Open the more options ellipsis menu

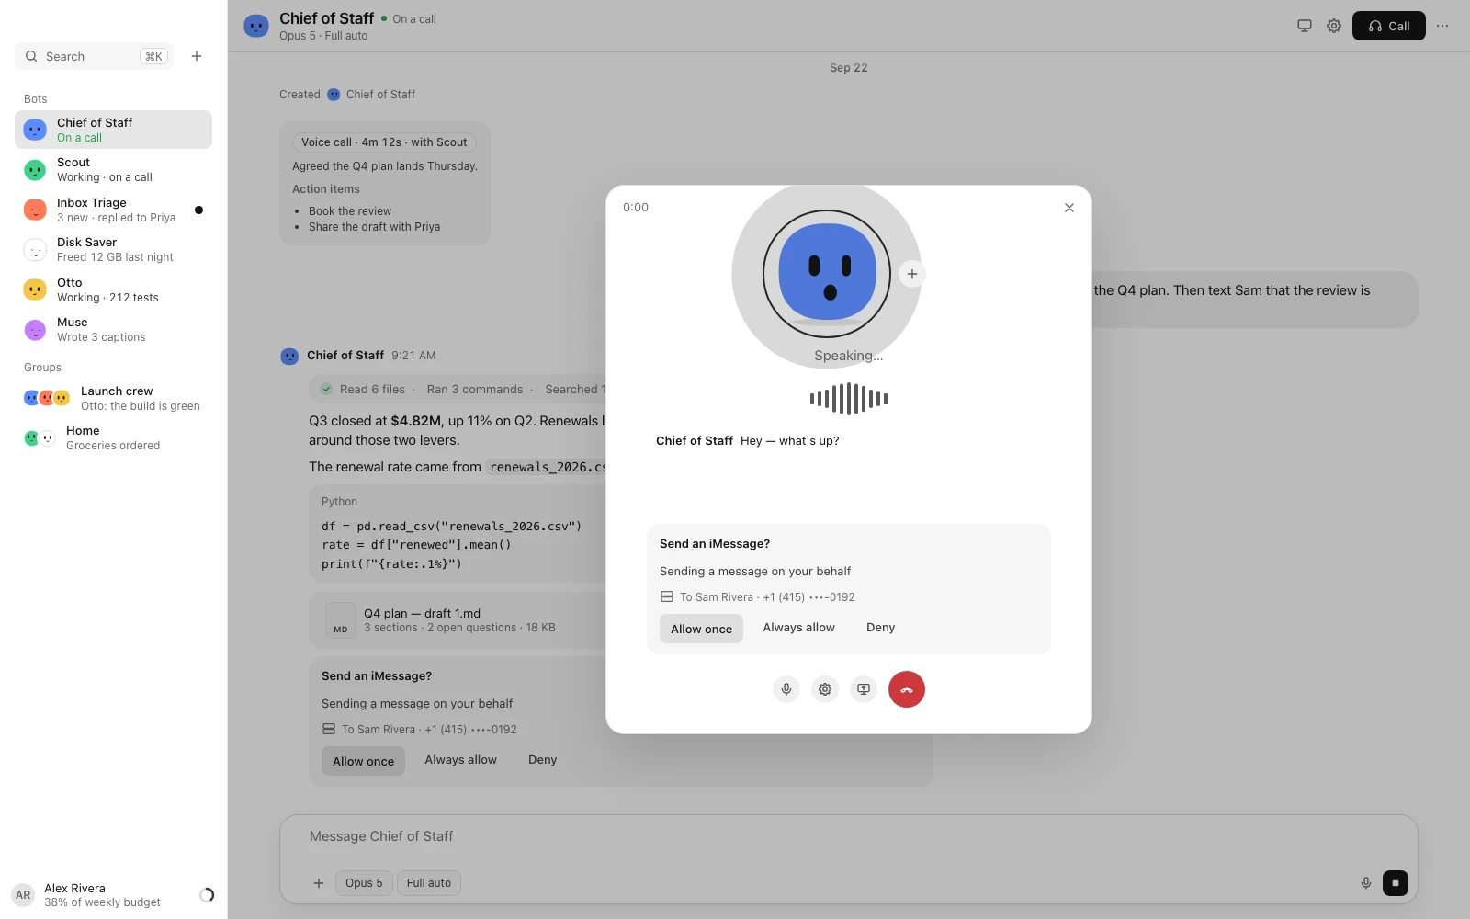(x=1442, y=26)
